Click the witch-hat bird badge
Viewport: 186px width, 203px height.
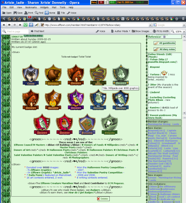tap(76, 99)
